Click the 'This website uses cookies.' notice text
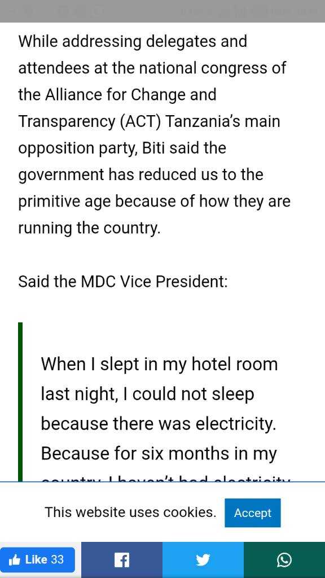Image resolution: width=325 pixels, height=578 pixels. click(130, 512)
